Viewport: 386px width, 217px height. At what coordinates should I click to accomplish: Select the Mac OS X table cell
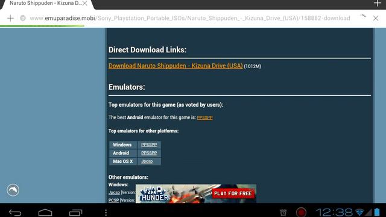point(123,162)
